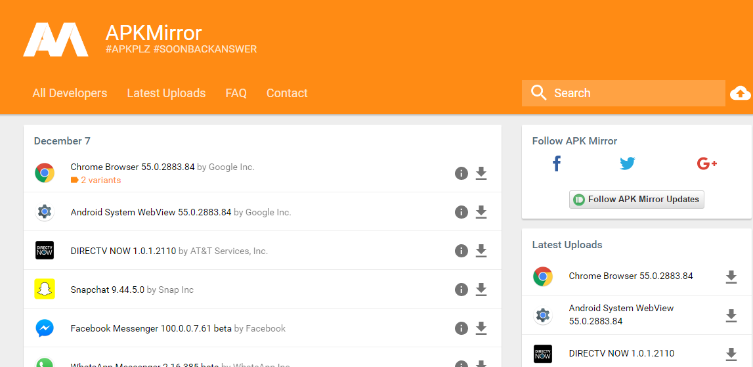Open Facebook Messenger 100.0.0.7.61 beta title
The height and width of the screenshot is (367, 753).
(151, 328)
